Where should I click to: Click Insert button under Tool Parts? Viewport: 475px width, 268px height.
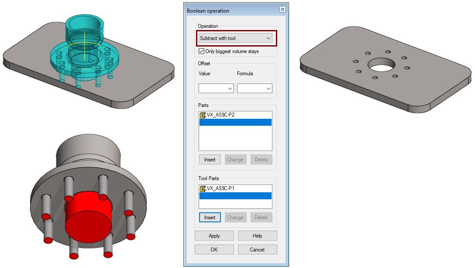click(210, 218)
